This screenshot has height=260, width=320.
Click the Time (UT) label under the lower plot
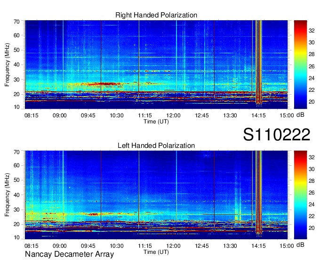click(156, 252)
